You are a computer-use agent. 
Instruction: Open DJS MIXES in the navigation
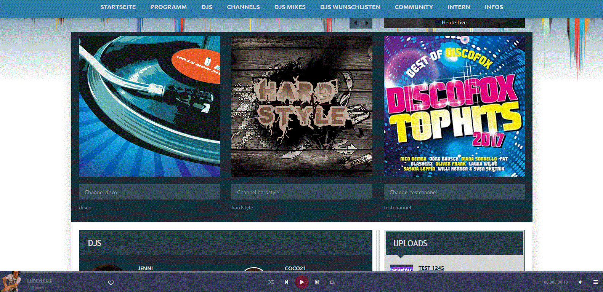click(290, 7)
